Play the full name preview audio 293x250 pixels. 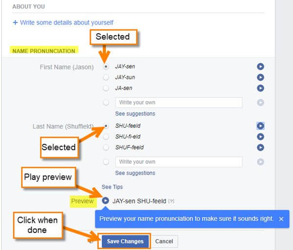(105, 201)
